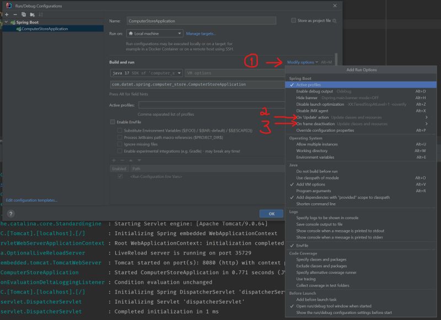The height and width of the screenshot is (320, 441).
Task: Open the Run on Local machine dropdown
Action: [155, 33]
